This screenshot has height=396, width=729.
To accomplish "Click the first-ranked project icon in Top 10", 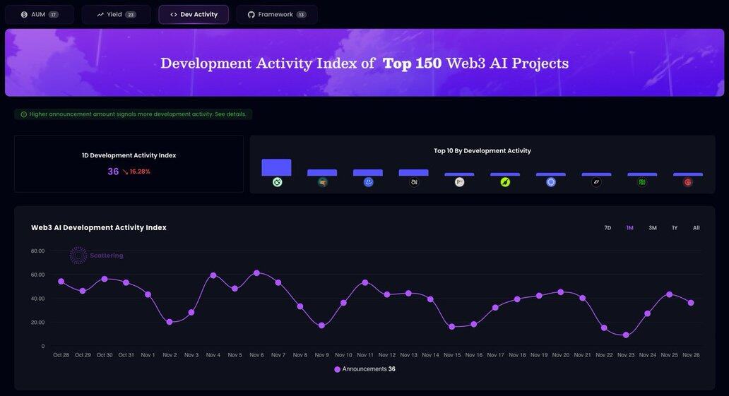I will click(277, 182).
